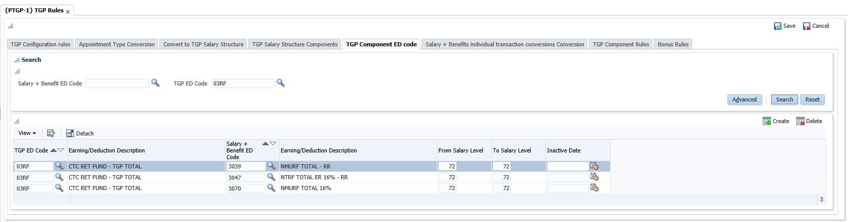Open lookup next to Salary + Benefit code 3047
This screenshot has height=222, width=848.
pyautogui.click(x=271, y=177)
